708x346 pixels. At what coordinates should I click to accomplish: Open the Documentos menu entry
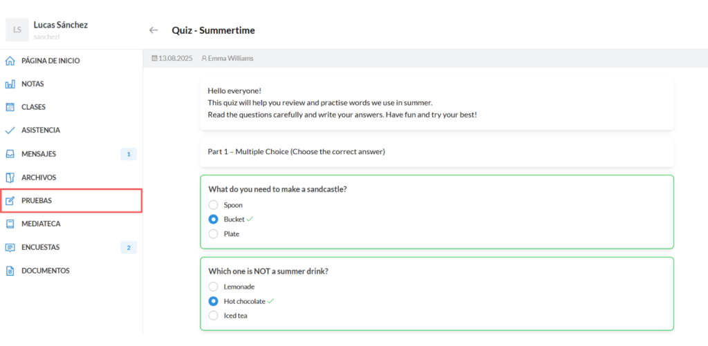pos(45,271)
